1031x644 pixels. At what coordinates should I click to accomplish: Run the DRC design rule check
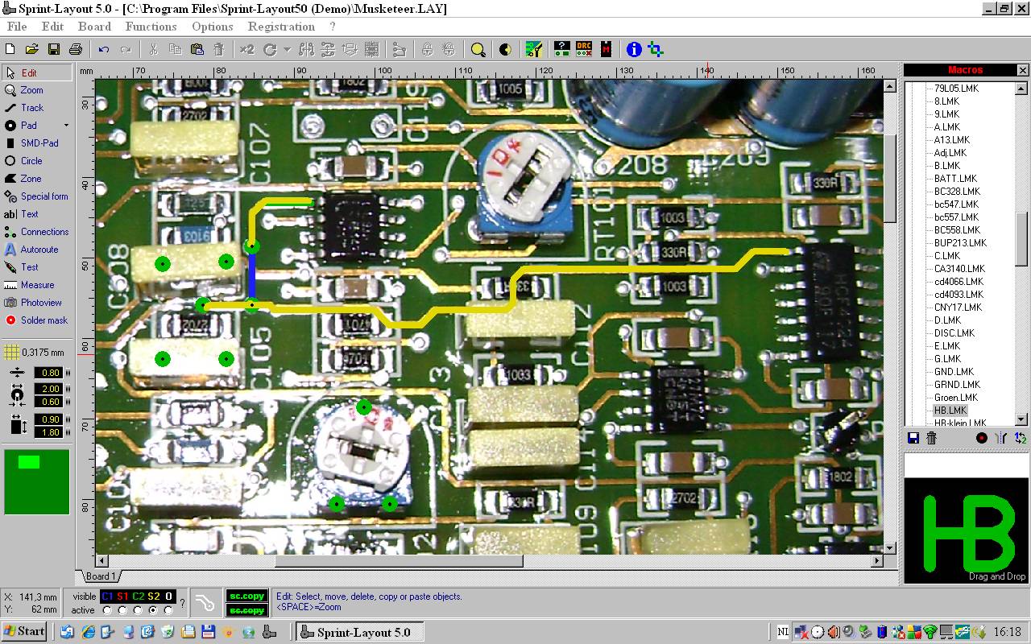(x=584, y=50)
